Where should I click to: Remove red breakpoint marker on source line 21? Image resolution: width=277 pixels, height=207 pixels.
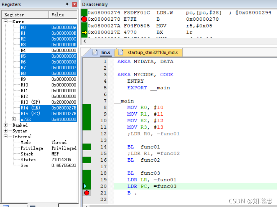coord(86,193)
